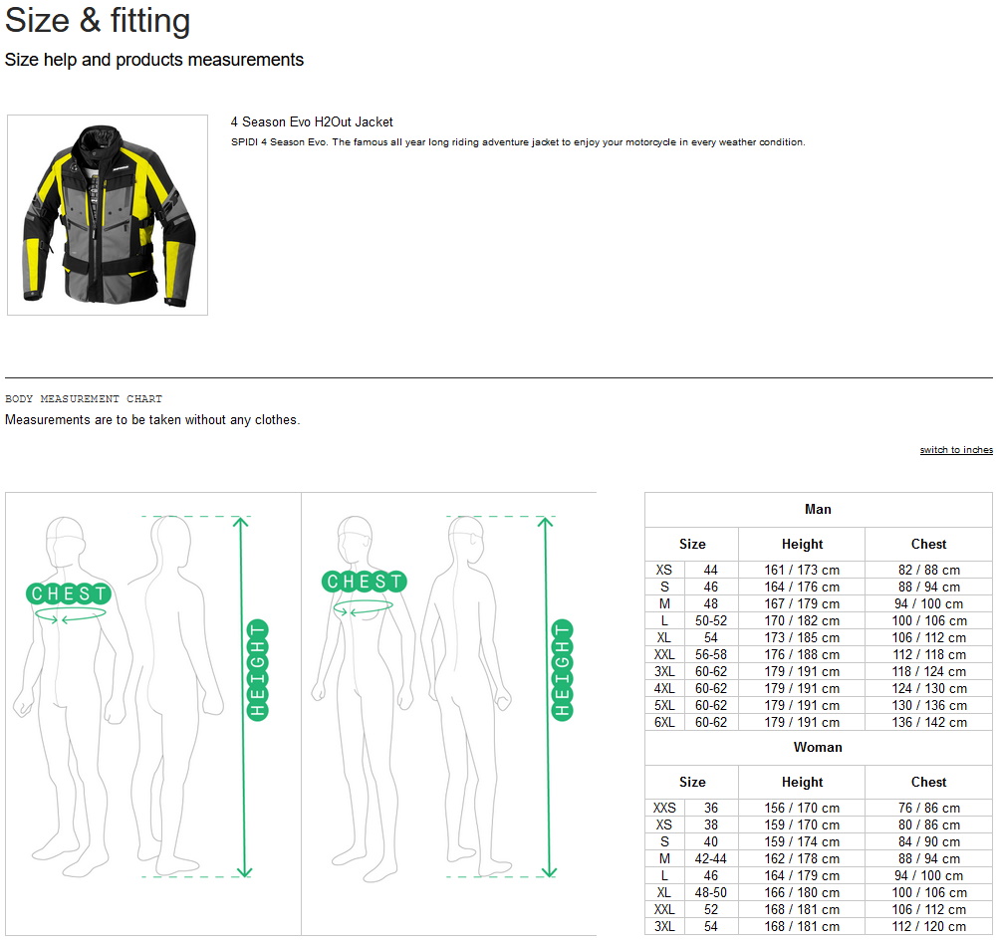
Task: Click the Man table 'Chest' column header
Action: pyautogui.click(x=928, y=544)
